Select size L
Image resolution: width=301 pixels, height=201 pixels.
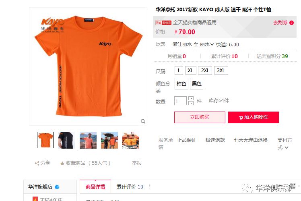(x=179, y=70)
